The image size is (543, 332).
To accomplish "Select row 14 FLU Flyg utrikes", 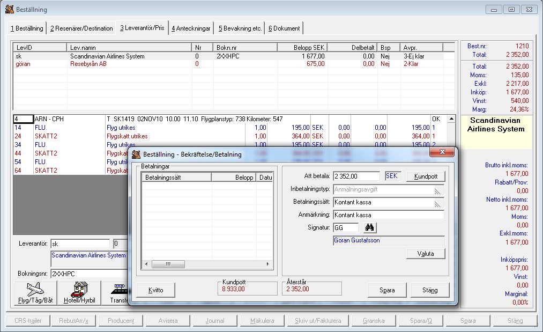I will [230, 128].
